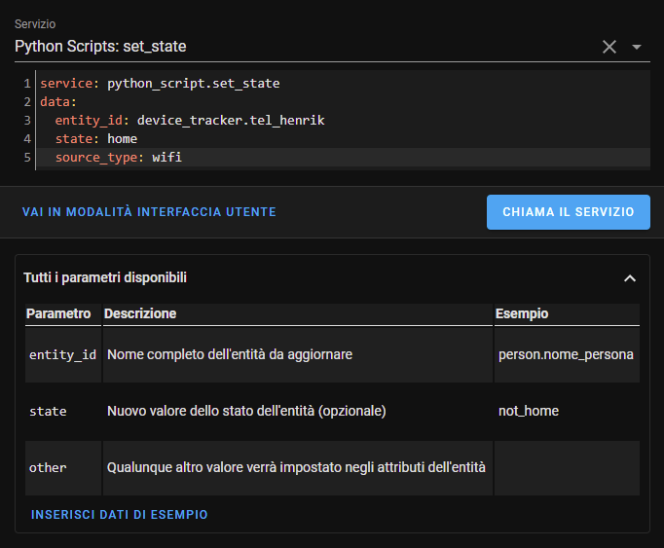Click the entity_id: device_tracker.tel_henrik line

[190, 121]
